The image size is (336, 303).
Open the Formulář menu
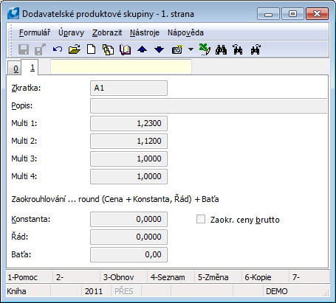[35, 32]
